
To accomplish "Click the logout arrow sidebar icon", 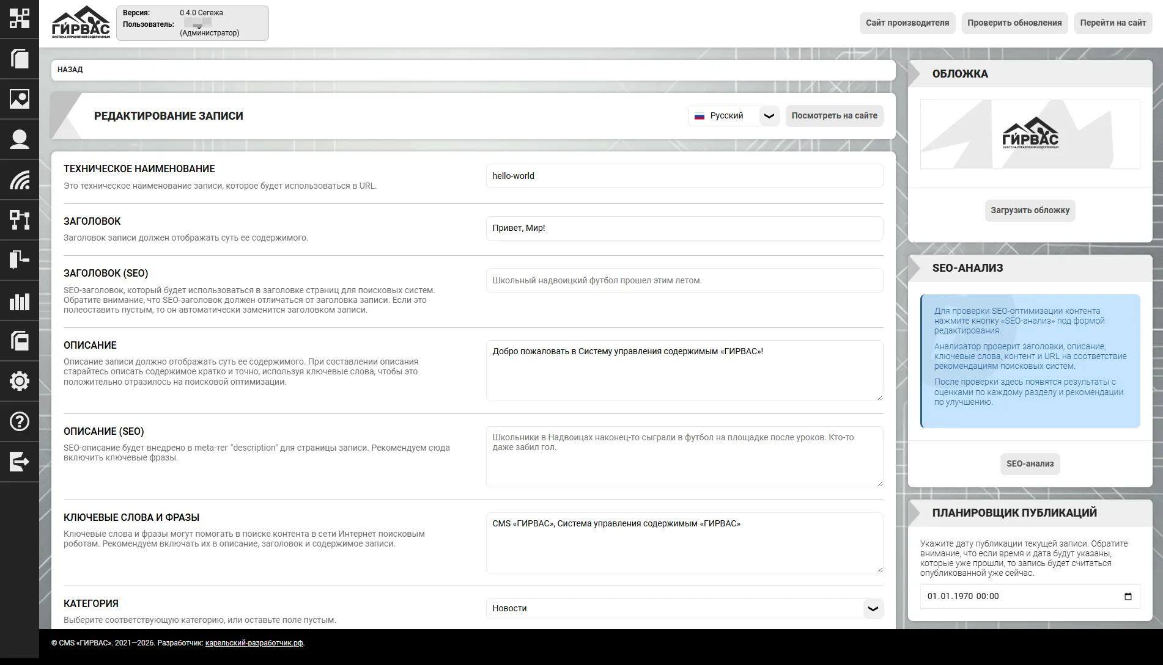I will (20, 462).
